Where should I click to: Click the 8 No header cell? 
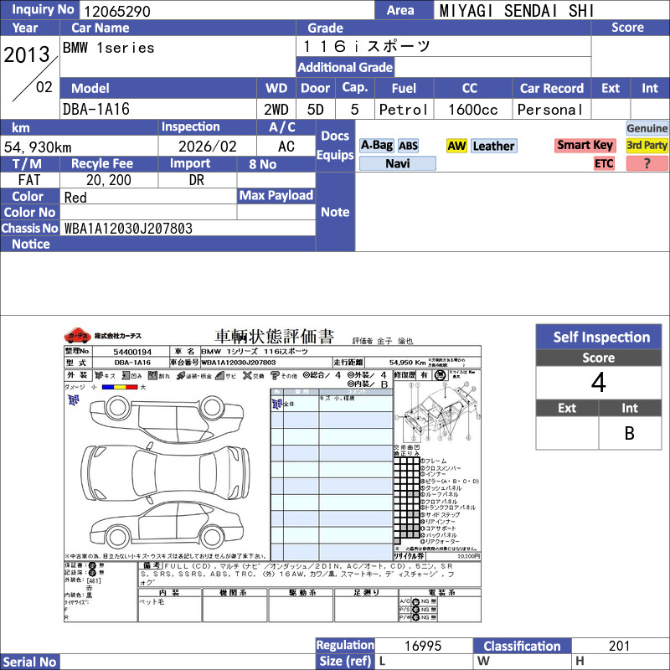[276, 164]
